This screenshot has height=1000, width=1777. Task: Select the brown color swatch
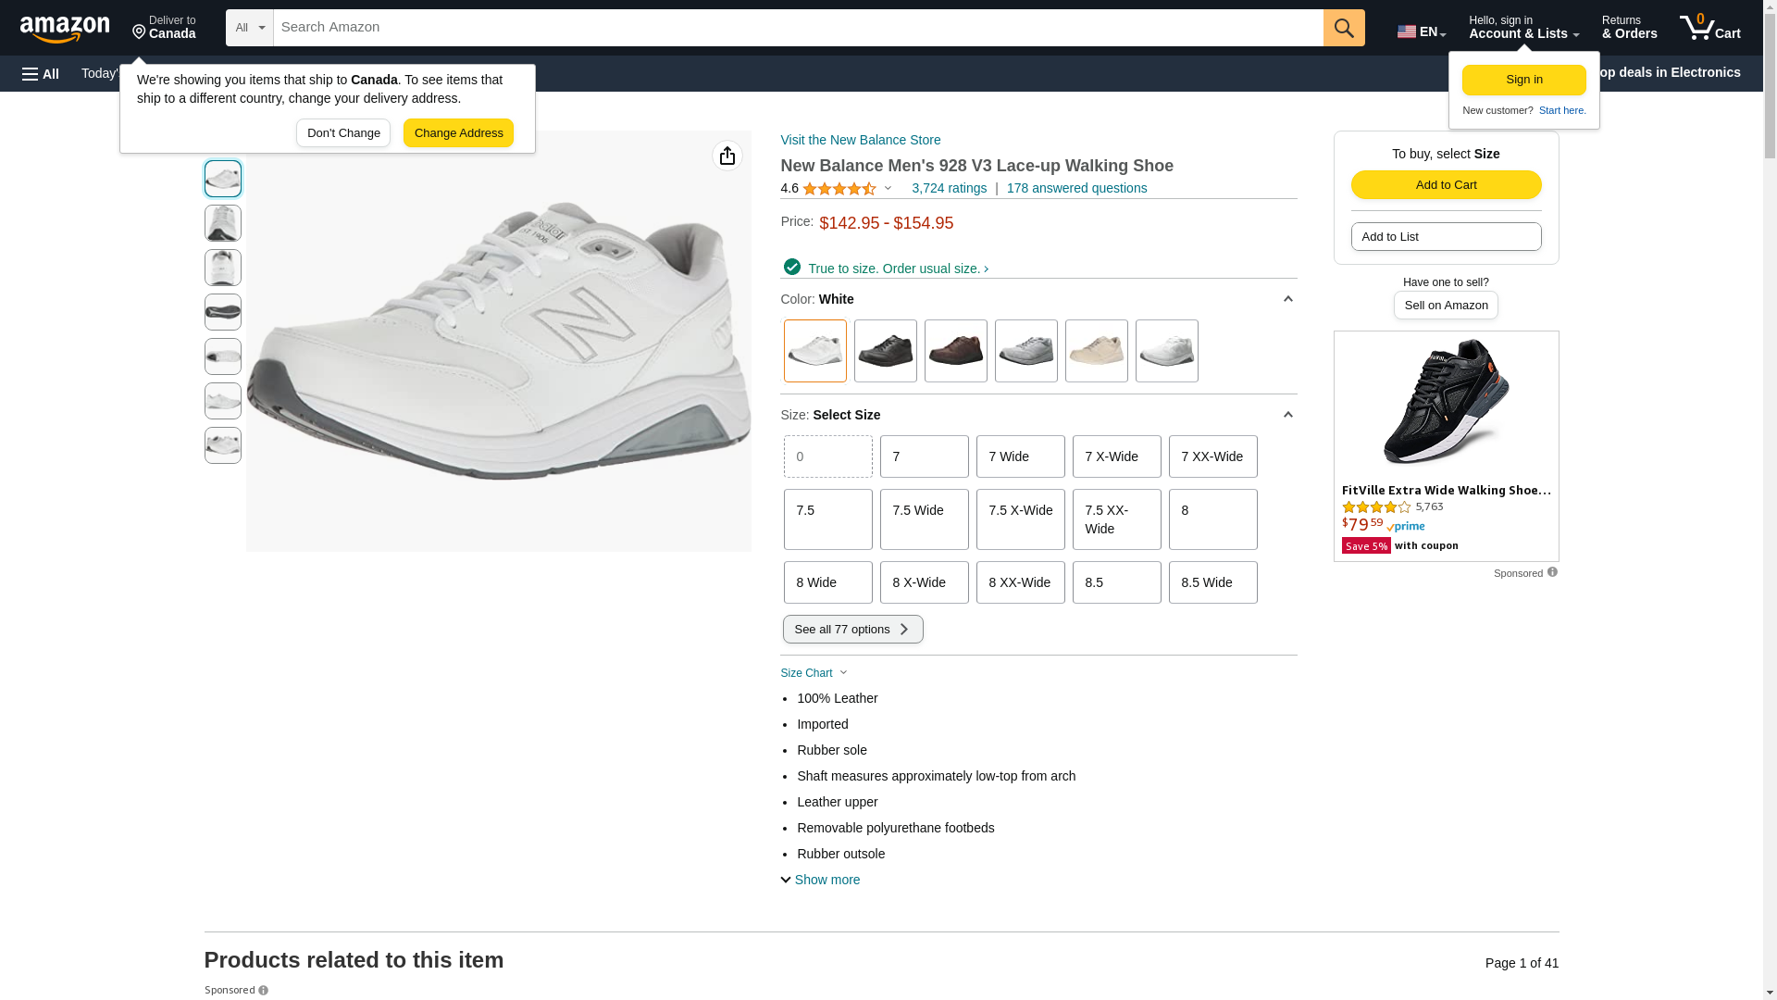coord(955,351)
